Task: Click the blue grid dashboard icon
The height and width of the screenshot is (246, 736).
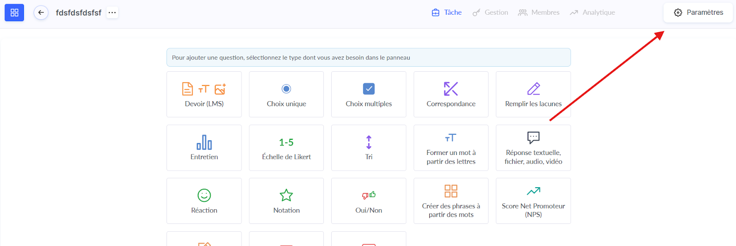Action: coord(14,12)
